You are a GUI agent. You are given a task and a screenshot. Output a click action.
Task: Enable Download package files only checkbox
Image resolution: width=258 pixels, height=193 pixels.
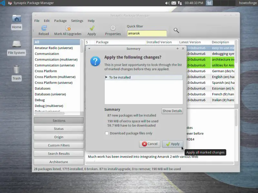pos(107,133)
